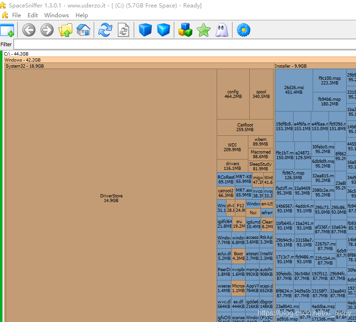Click the blue flower donate icon
The width and height of the screenshot is (356, 322).
(244, 30)
